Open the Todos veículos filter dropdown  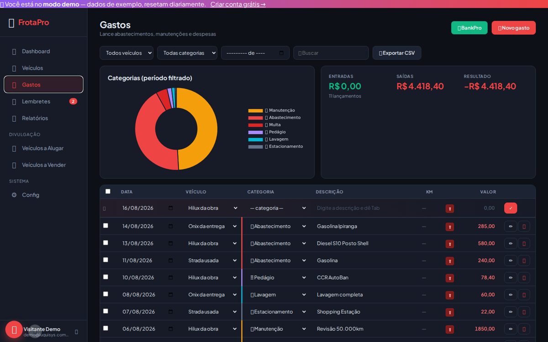pyautogui.click(x=126, y=53)
